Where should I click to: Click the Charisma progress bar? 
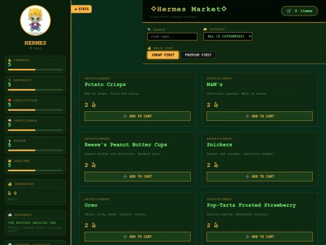pos(36,171)
